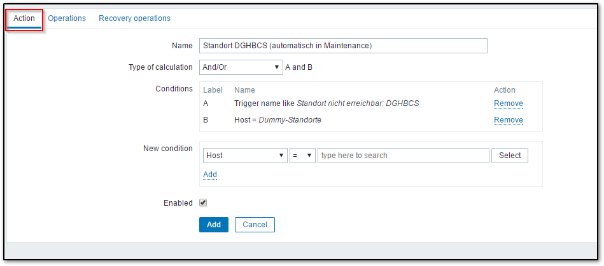The width and height of the screenshot is (604, 266).
Task: Open the equals operator dropdown
Action: (302, 156)
